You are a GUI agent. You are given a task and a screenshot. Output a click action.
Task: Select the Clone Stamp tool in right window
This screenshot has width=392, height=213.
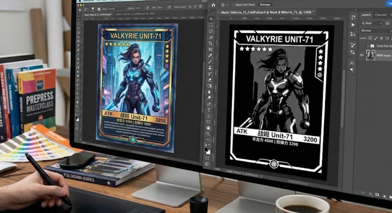[x=210, y=67]
